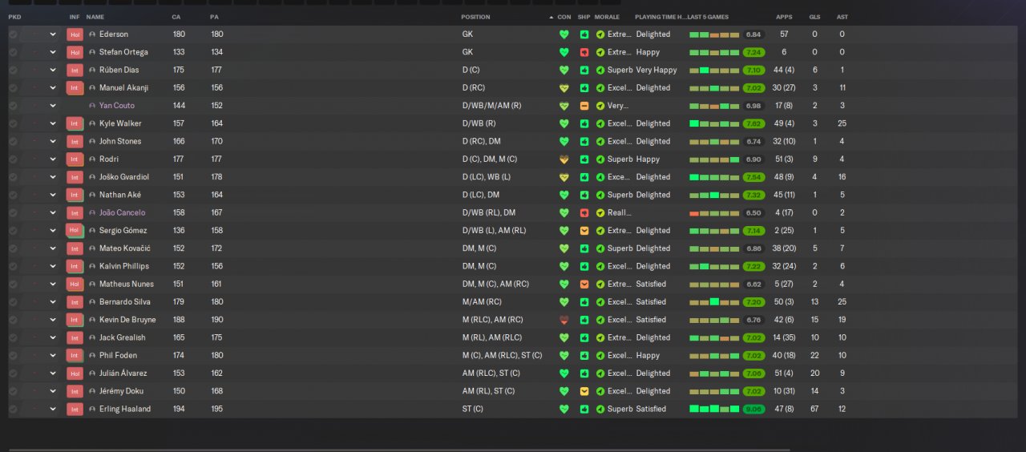Toggle the picked checkmark for Mateo Kovačić
This screenshot has width=1026, height=452.
[x=13, y=248]
